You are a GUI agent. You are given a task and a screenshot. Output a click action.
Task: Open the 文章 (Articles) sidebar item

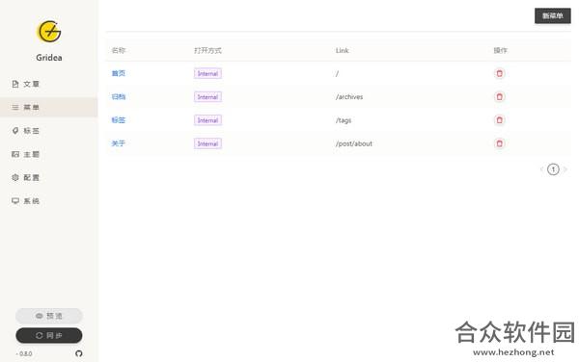49,84
